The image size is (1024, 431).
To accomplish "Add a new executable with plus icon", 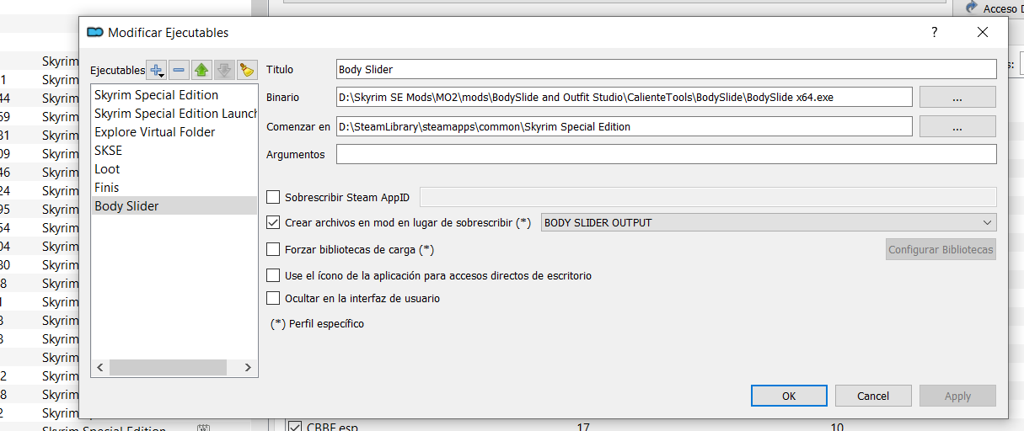I will coord(157,70).
